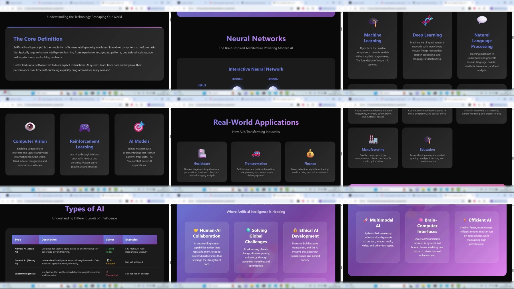Click 'The Brain-Inspired Architecture Powering Modern AI' subtitle
Image resolution: width=514 pixels, height=289 pixels.
pyautogui.click(x=256, y=48)
